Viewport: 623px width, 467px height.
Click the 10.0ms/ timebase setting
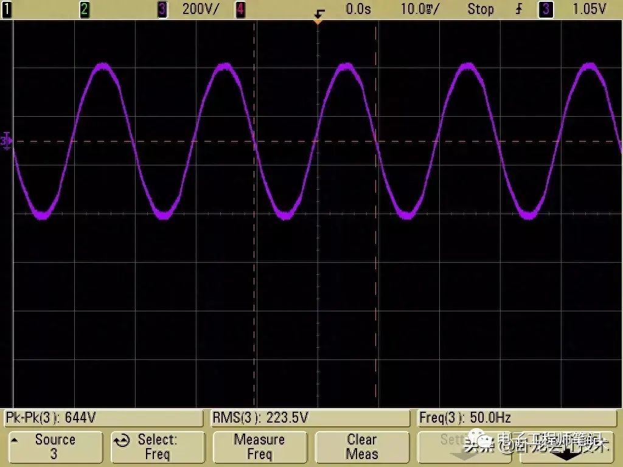[x=420, y=9]
